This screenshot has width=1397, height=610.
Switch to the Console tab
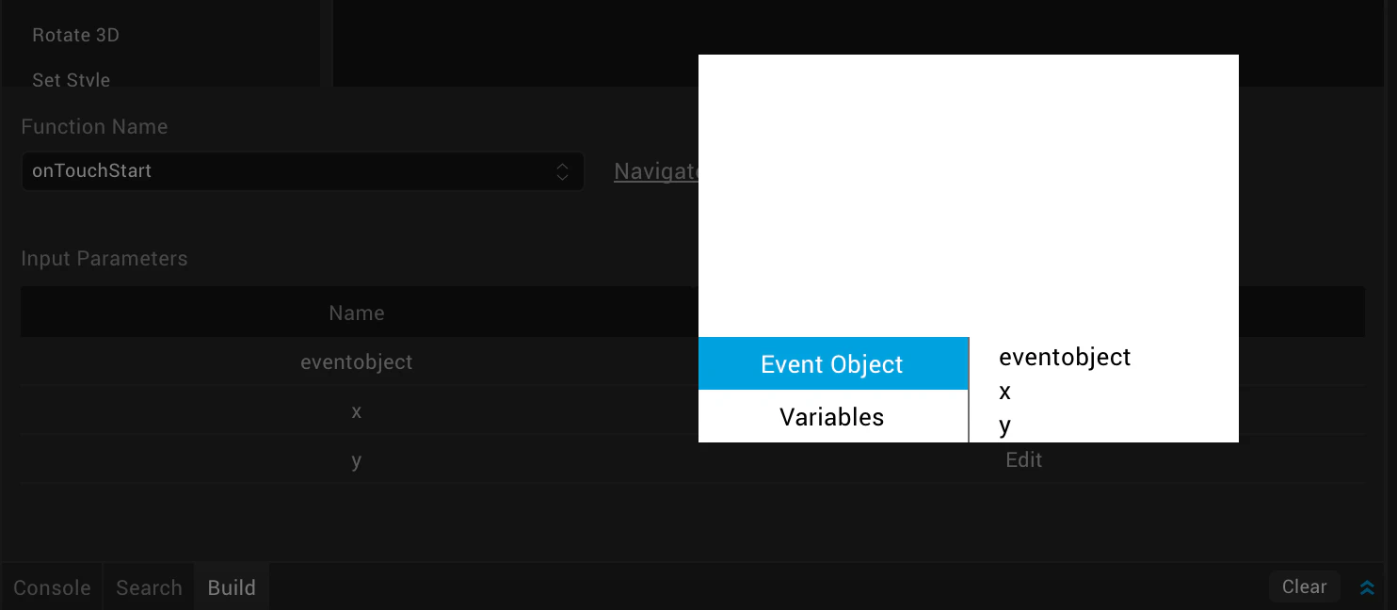tap(52, 587)
